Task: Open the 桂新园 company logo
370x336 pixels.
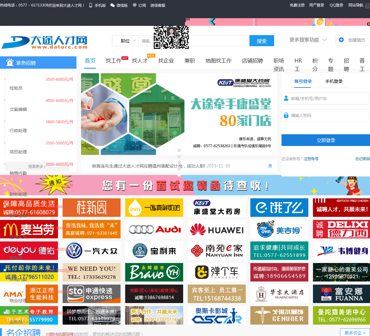Action: 92,208
